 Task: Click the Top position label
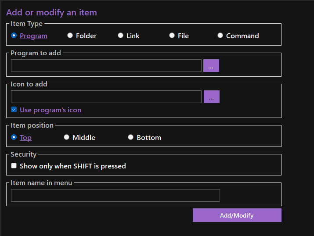[25, 138]
